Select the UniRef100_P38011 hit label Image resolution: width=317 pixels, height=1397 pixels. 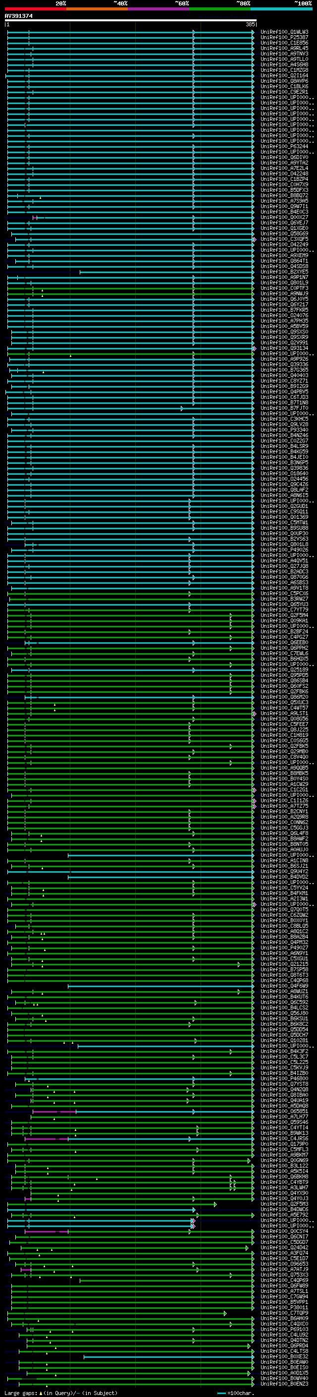coord(284,1307)
